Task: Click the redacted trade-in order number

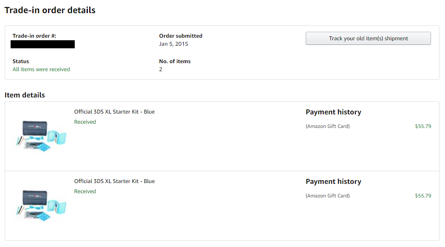Action: (x=42, y=44)
